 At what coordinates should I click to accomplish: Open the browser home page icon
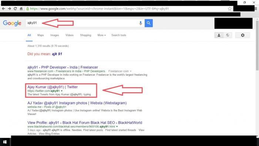click(x=21, y=9)
